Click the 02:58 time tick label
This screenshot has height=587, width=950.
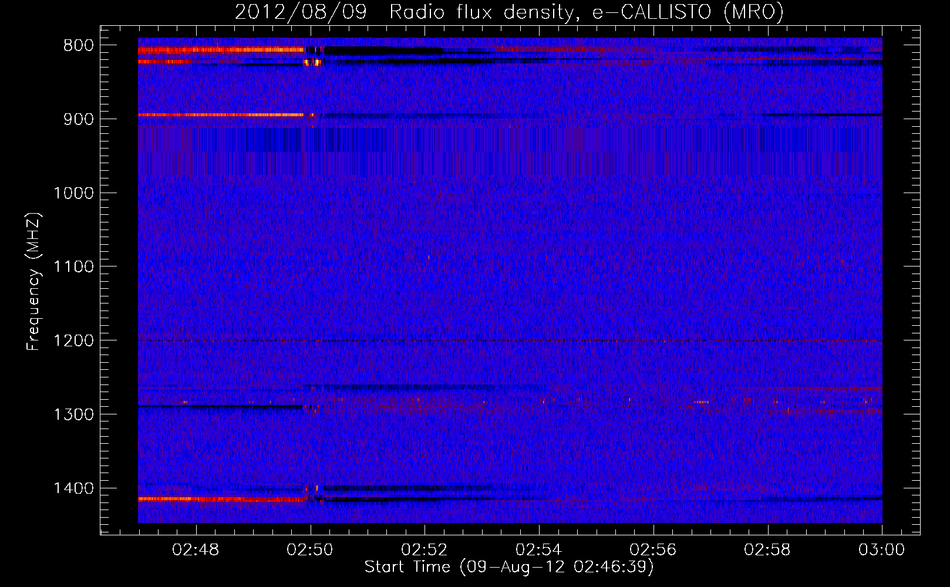(768, 550)
